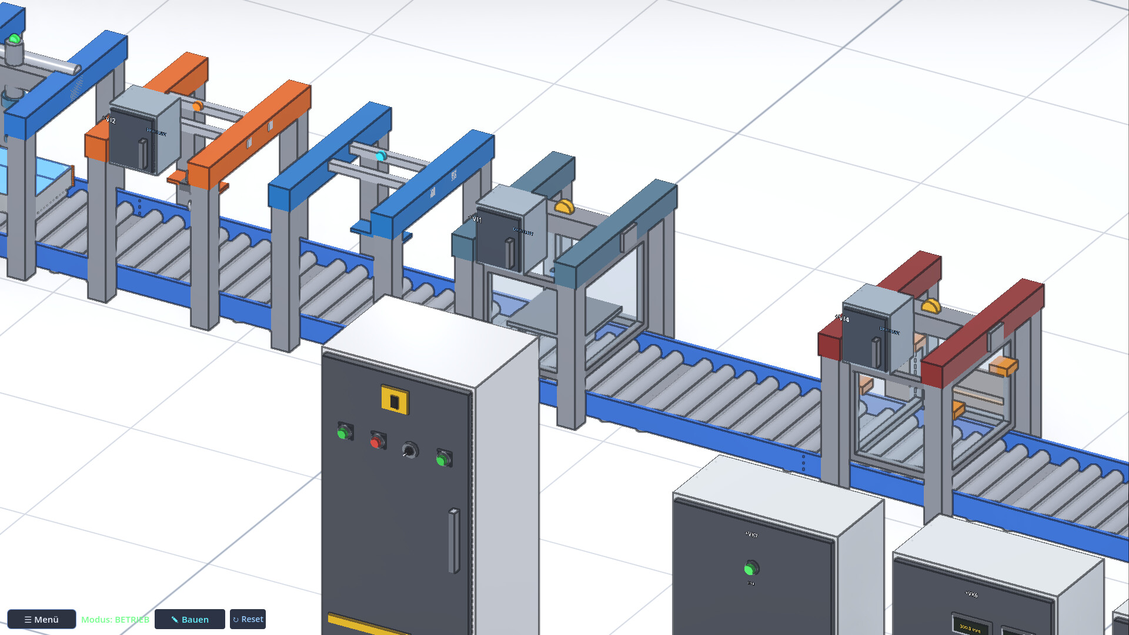Push the first green button on the tall cabinet
Screen dimensions: 1129x635
344,433
